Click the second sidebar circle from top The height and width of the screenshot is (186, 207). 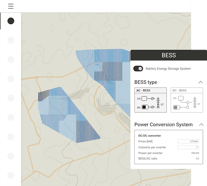(x=11, y=40)
